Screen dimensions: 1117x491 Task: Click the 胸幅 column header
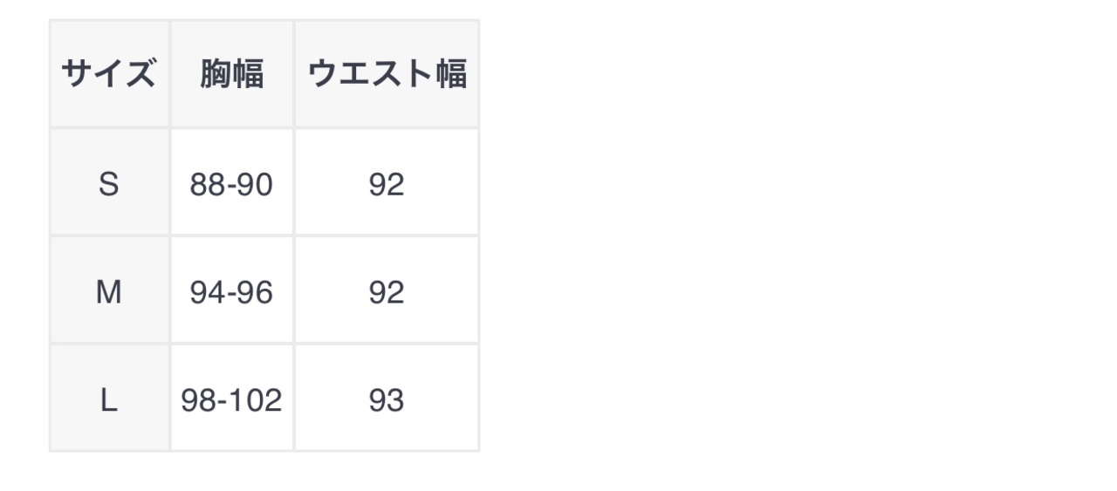232,74
